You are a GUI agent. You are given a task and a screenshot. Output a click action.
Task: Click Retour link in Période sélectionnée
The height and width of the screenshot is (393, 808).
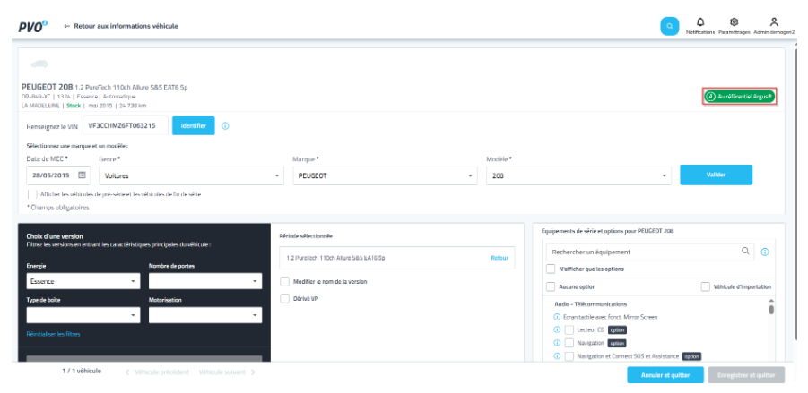point(500,258)
